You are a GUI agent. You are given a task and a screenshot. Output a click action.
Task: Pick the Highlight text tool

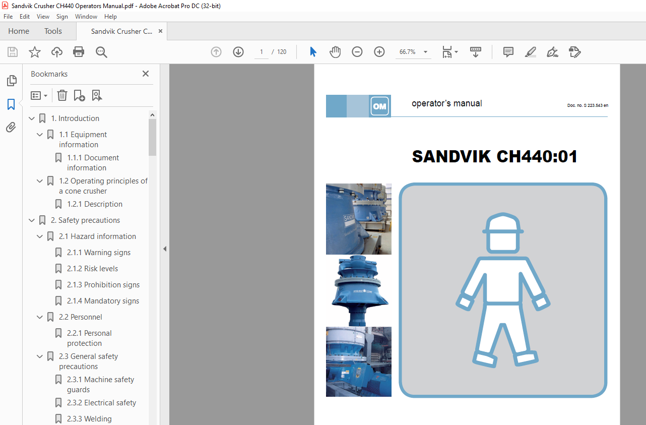pyautogui.click(x=530, y=52)
